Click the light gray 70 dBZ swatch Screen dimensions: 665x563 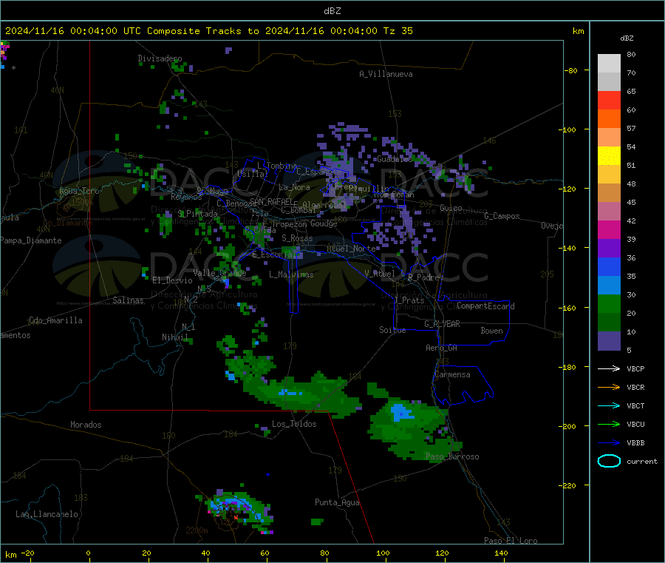(609, 64)
